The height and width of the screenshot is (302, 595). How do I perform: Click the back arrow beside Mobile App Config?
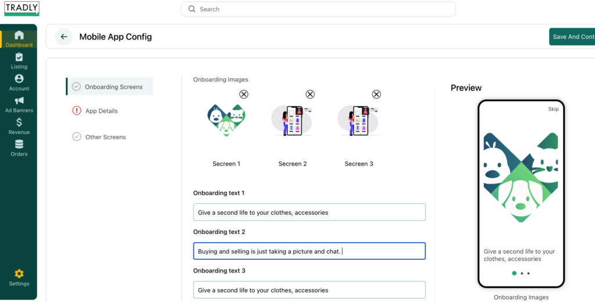pyautogui.click(x=64, y=37)
